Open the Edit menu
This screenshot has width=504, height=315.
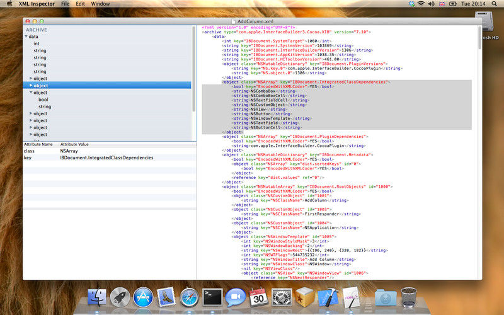(80, 4)
